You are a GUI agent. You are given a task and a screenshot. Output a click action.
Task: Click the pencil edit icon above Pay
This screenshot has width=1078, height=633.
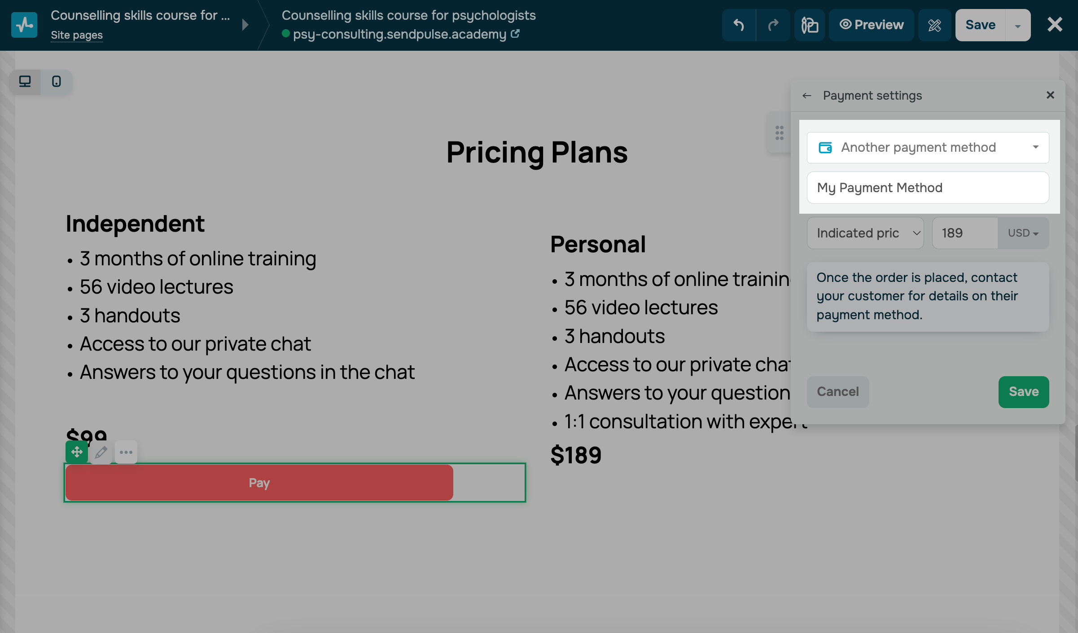tap(101, 452)
